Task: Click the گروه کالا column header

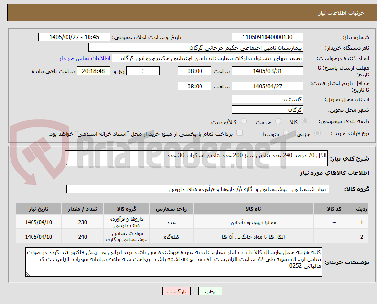Action: coord(126,209)
